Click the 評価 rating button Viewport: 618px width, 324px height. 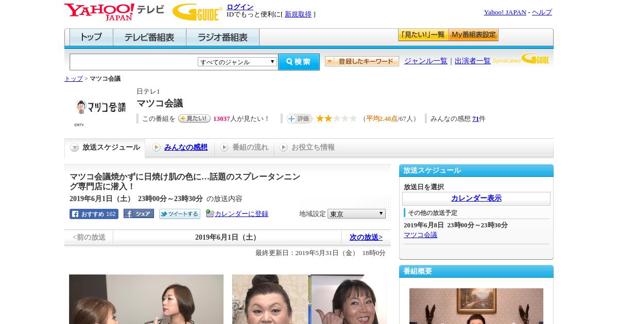[299, 119]
